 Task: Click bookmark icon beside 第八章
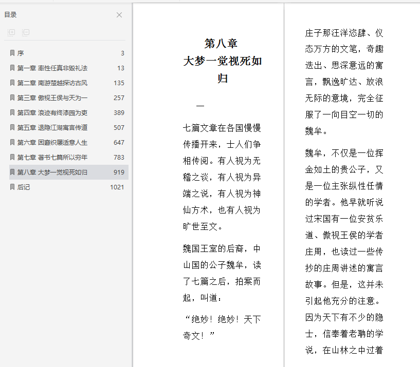click(12, 172)
